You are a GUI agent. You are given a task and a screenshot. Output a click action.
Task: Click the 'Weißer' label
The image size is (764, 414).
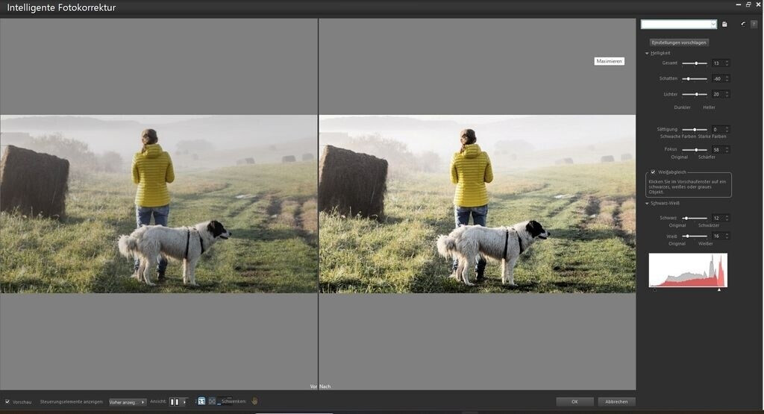[705, 243]
